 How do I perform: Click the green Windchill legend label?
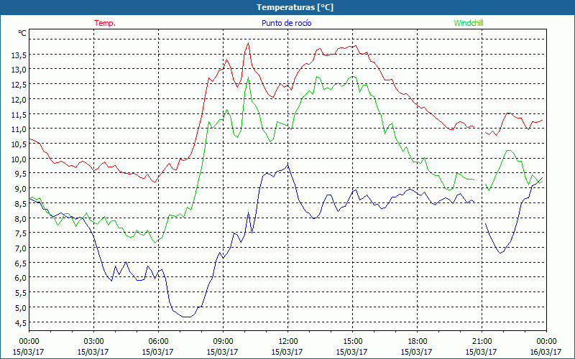[469, 23]
